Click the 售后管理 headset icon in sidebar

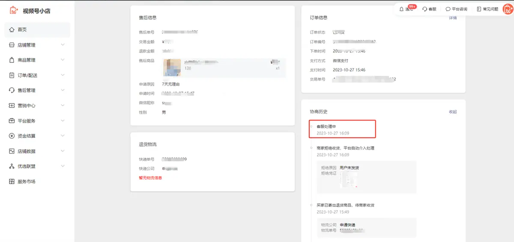point(12,90)
